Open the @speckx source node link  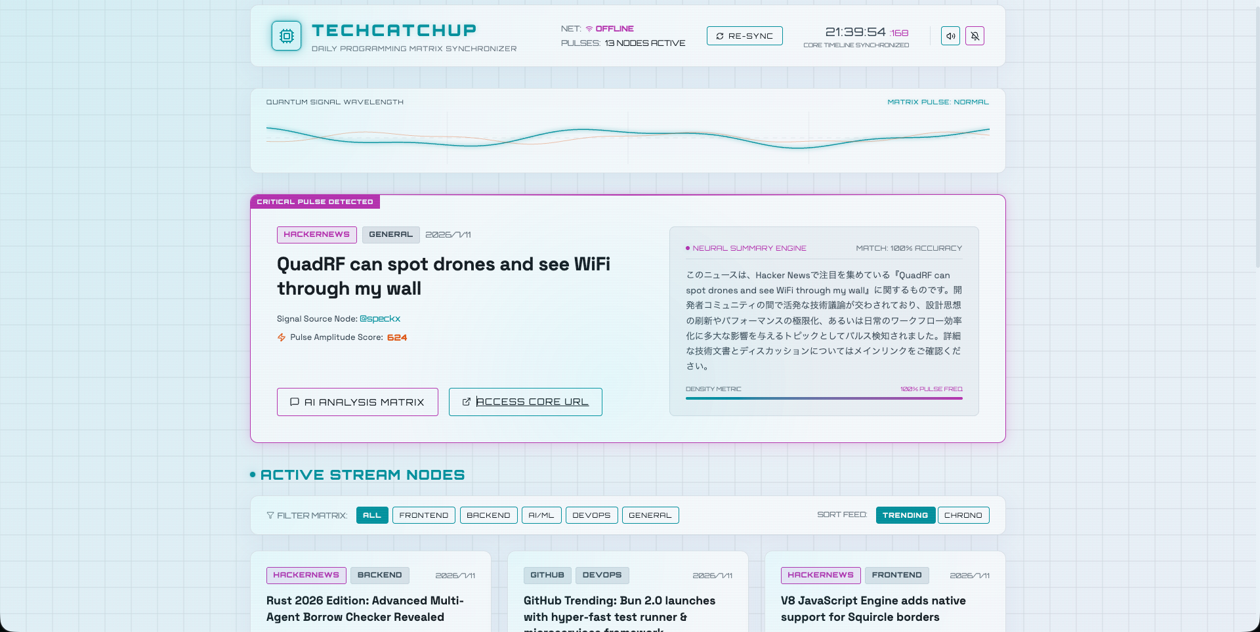click(380, 319)
